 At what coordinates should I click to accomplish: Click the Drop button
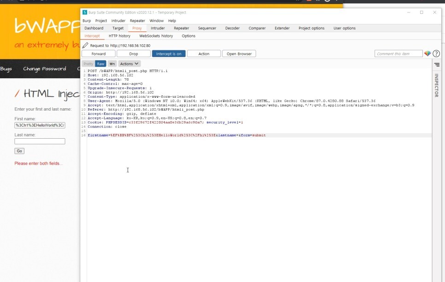click(x=134, y=53)
